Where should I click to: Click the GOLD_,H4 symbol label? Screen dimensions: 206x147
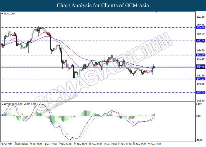[9, 14]
